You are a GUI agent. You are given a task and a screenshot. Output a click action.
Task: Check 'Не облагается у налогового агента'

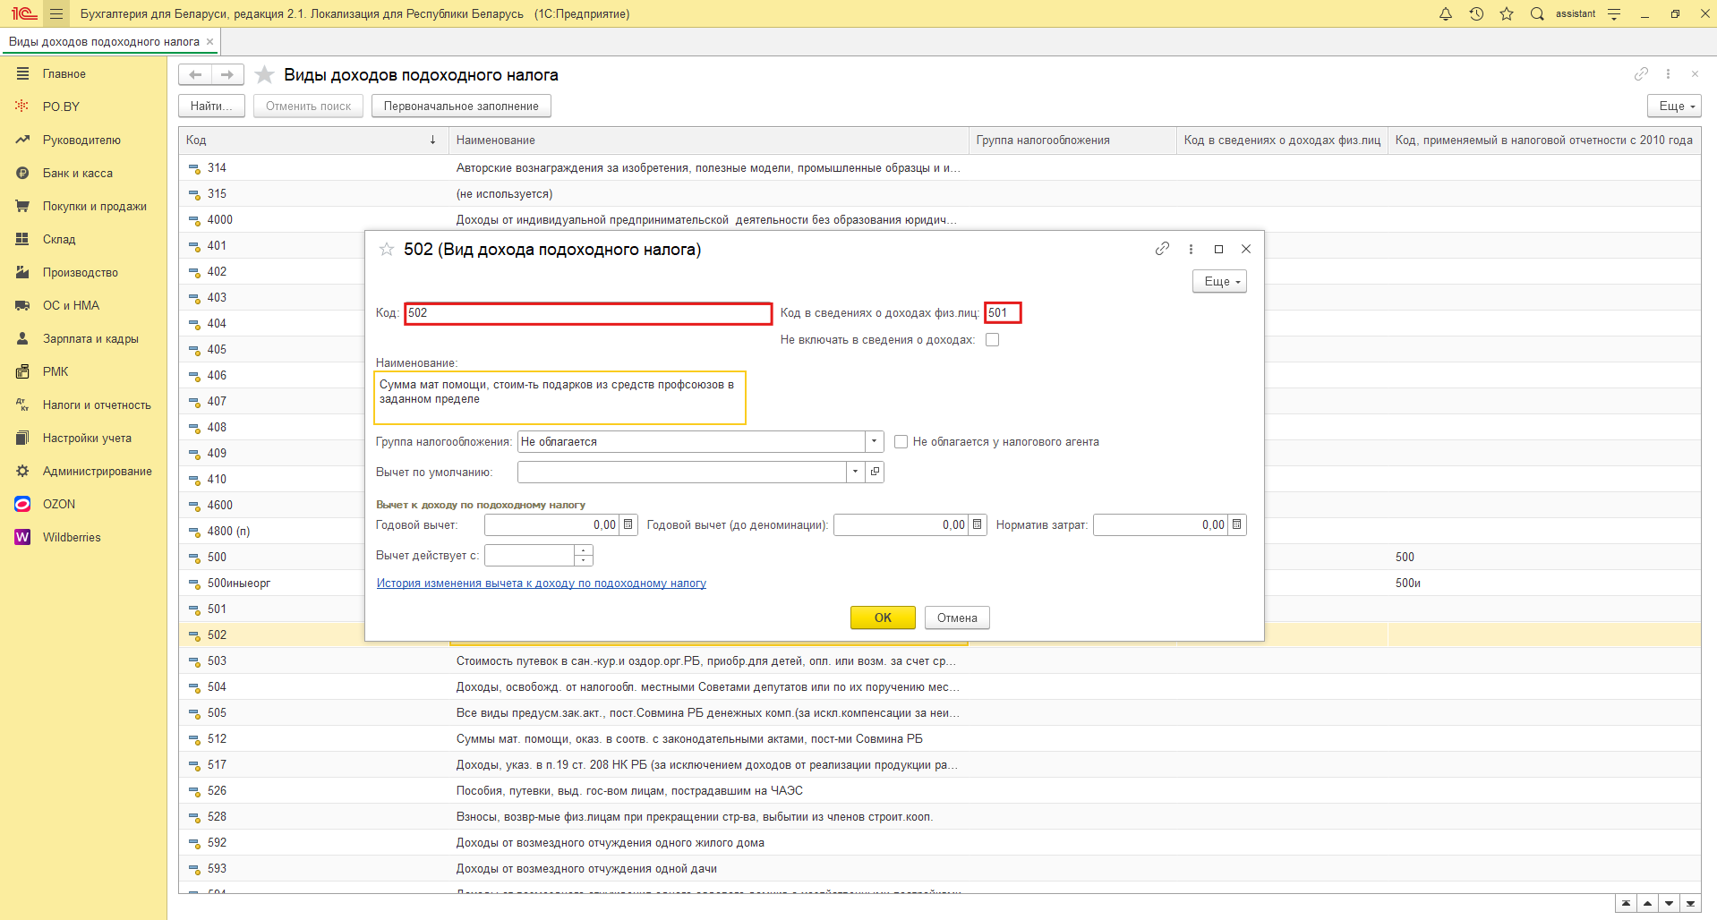click(x=901, y=442)
